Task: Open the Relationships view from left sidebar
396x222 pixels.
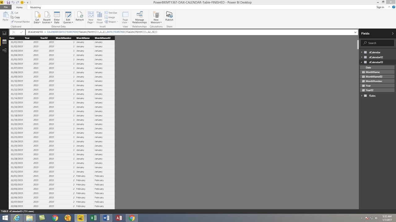Action: [4, 50]
